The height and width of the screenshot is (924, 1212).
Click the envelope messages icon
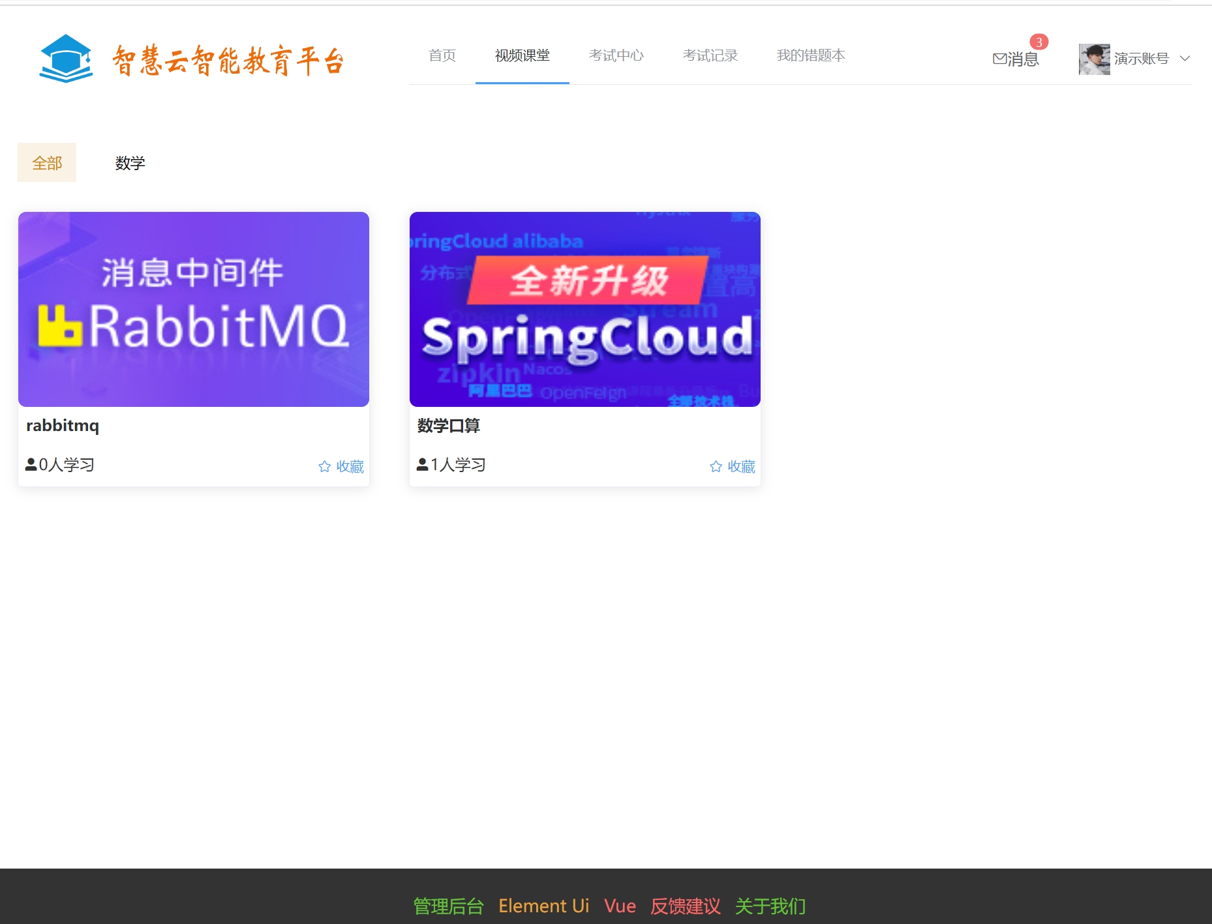click(x=999, y=59)
